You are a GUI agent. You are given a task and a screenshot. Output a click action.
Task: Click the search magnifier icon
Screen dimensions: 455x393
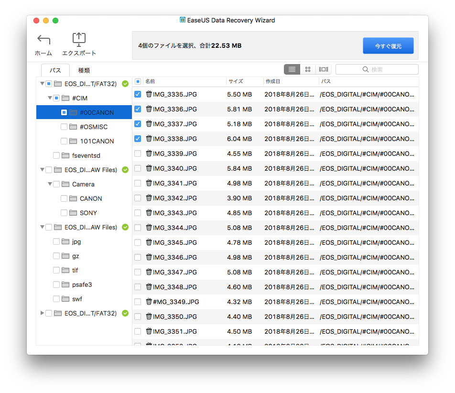click(366, 69)
